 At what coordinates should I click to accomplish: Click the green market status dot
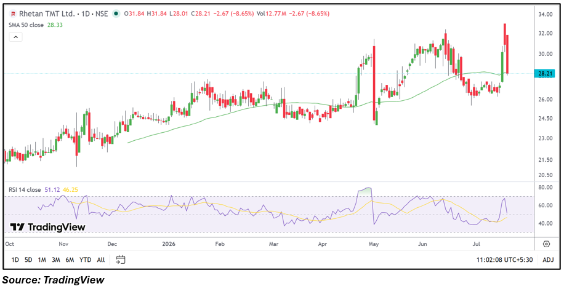coord(116,14)
